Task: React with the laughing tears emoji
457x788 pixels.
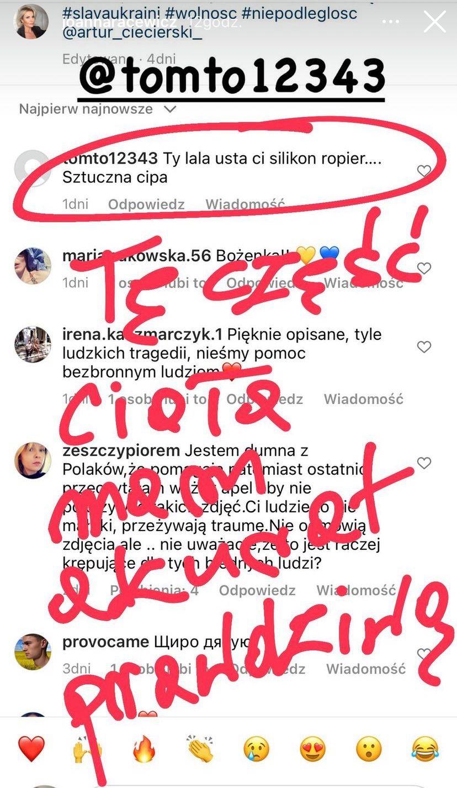Action: click(x=426, y=749)
